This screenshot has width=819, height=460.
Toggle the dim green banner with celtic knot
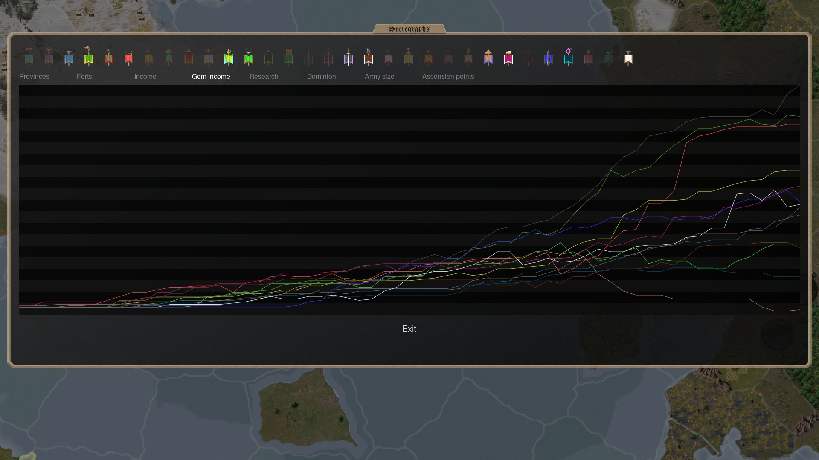[x=289, y=56]
